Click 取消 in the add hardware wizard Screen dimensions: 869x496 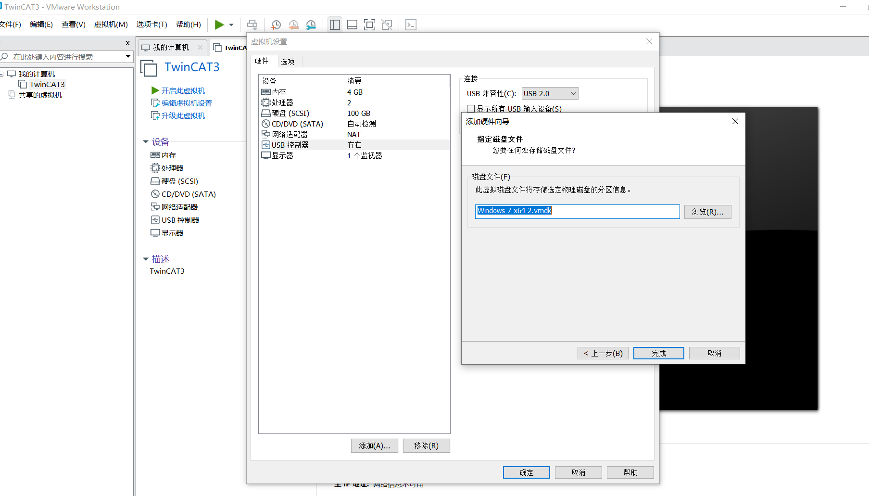click(714, 353)
